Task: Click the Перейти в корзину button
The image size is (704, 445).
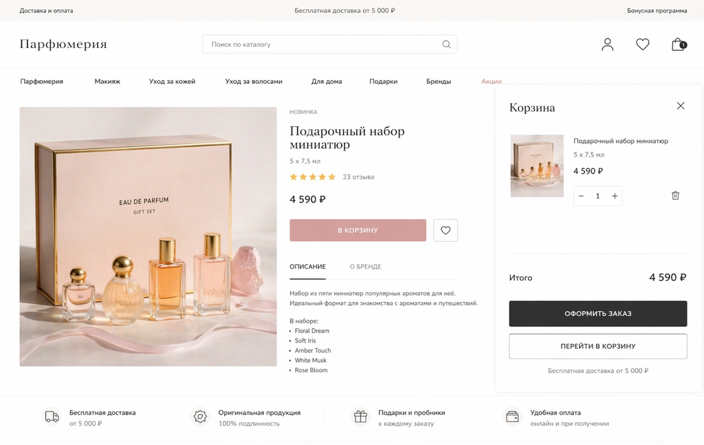Action: 597,346
